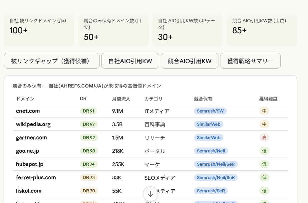Viewport: 308px width, 203px height.
Task: Click the cnet.com domain row
Action: 28,111
